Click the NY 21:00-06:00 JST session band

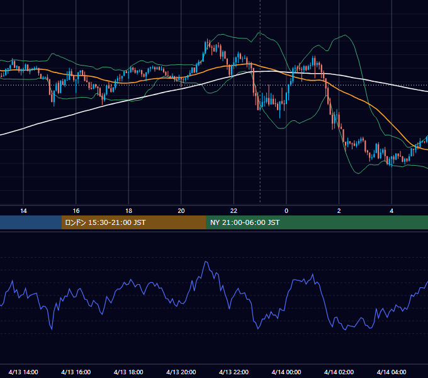click(x=317, y=222)
